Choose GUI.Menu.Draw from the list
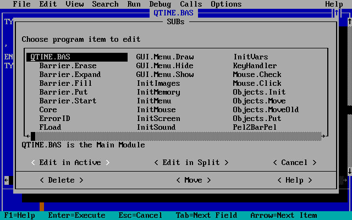The height and width of the screenshot is (220, 352). pyautogui.click(x=164, y=57)
